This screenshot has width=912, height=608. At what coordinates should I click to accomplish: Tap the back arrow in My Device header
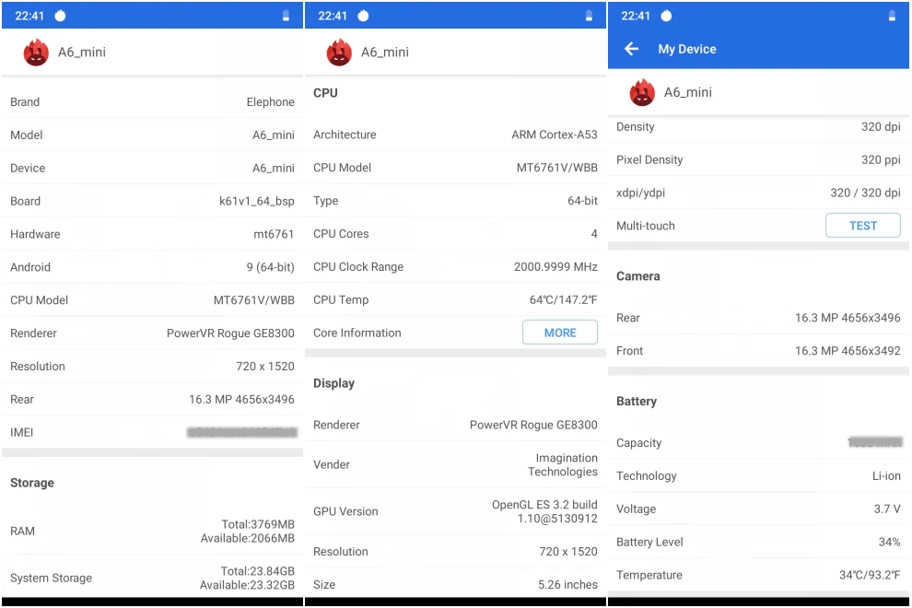coord(631,49)
